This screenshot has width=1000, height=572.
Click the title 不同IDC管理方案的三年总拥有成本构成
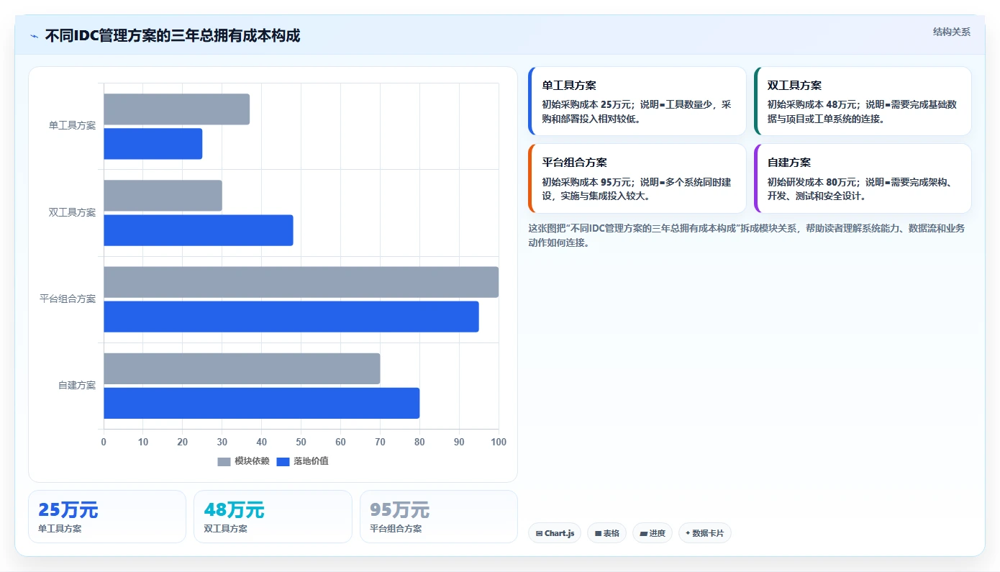(x=173, y=36)
